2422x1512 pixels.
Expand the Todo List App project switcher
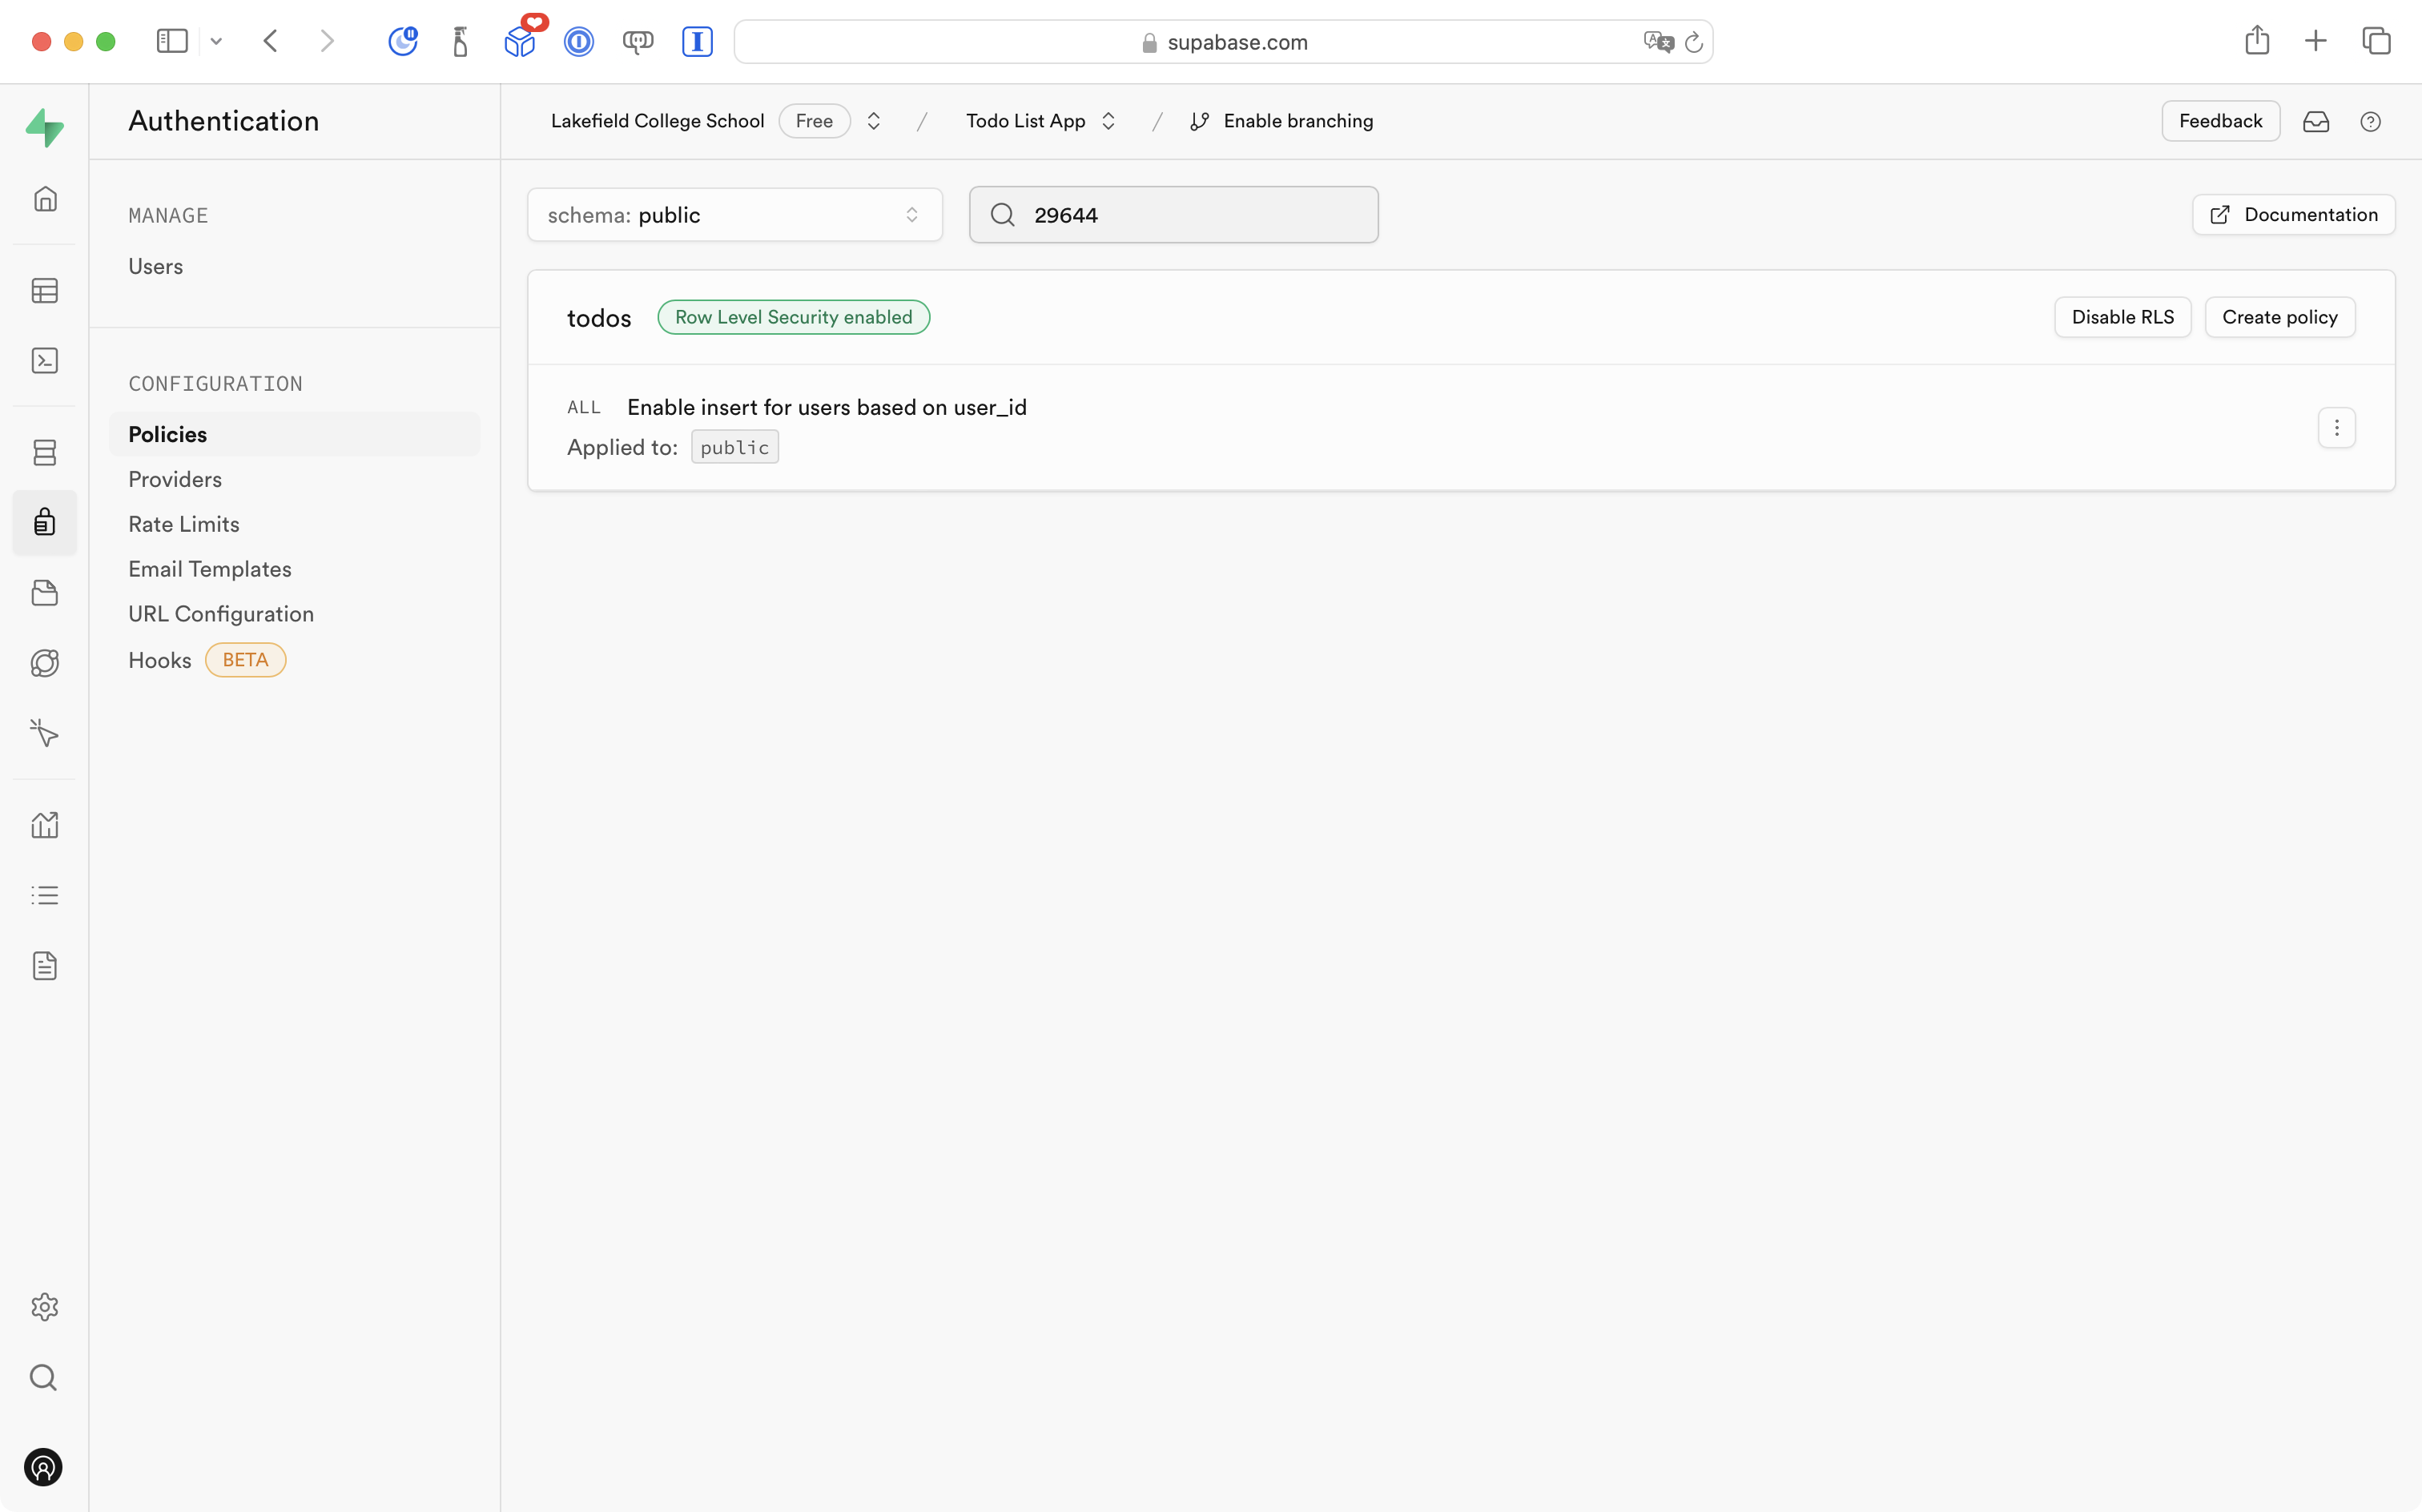(1108, 121)
